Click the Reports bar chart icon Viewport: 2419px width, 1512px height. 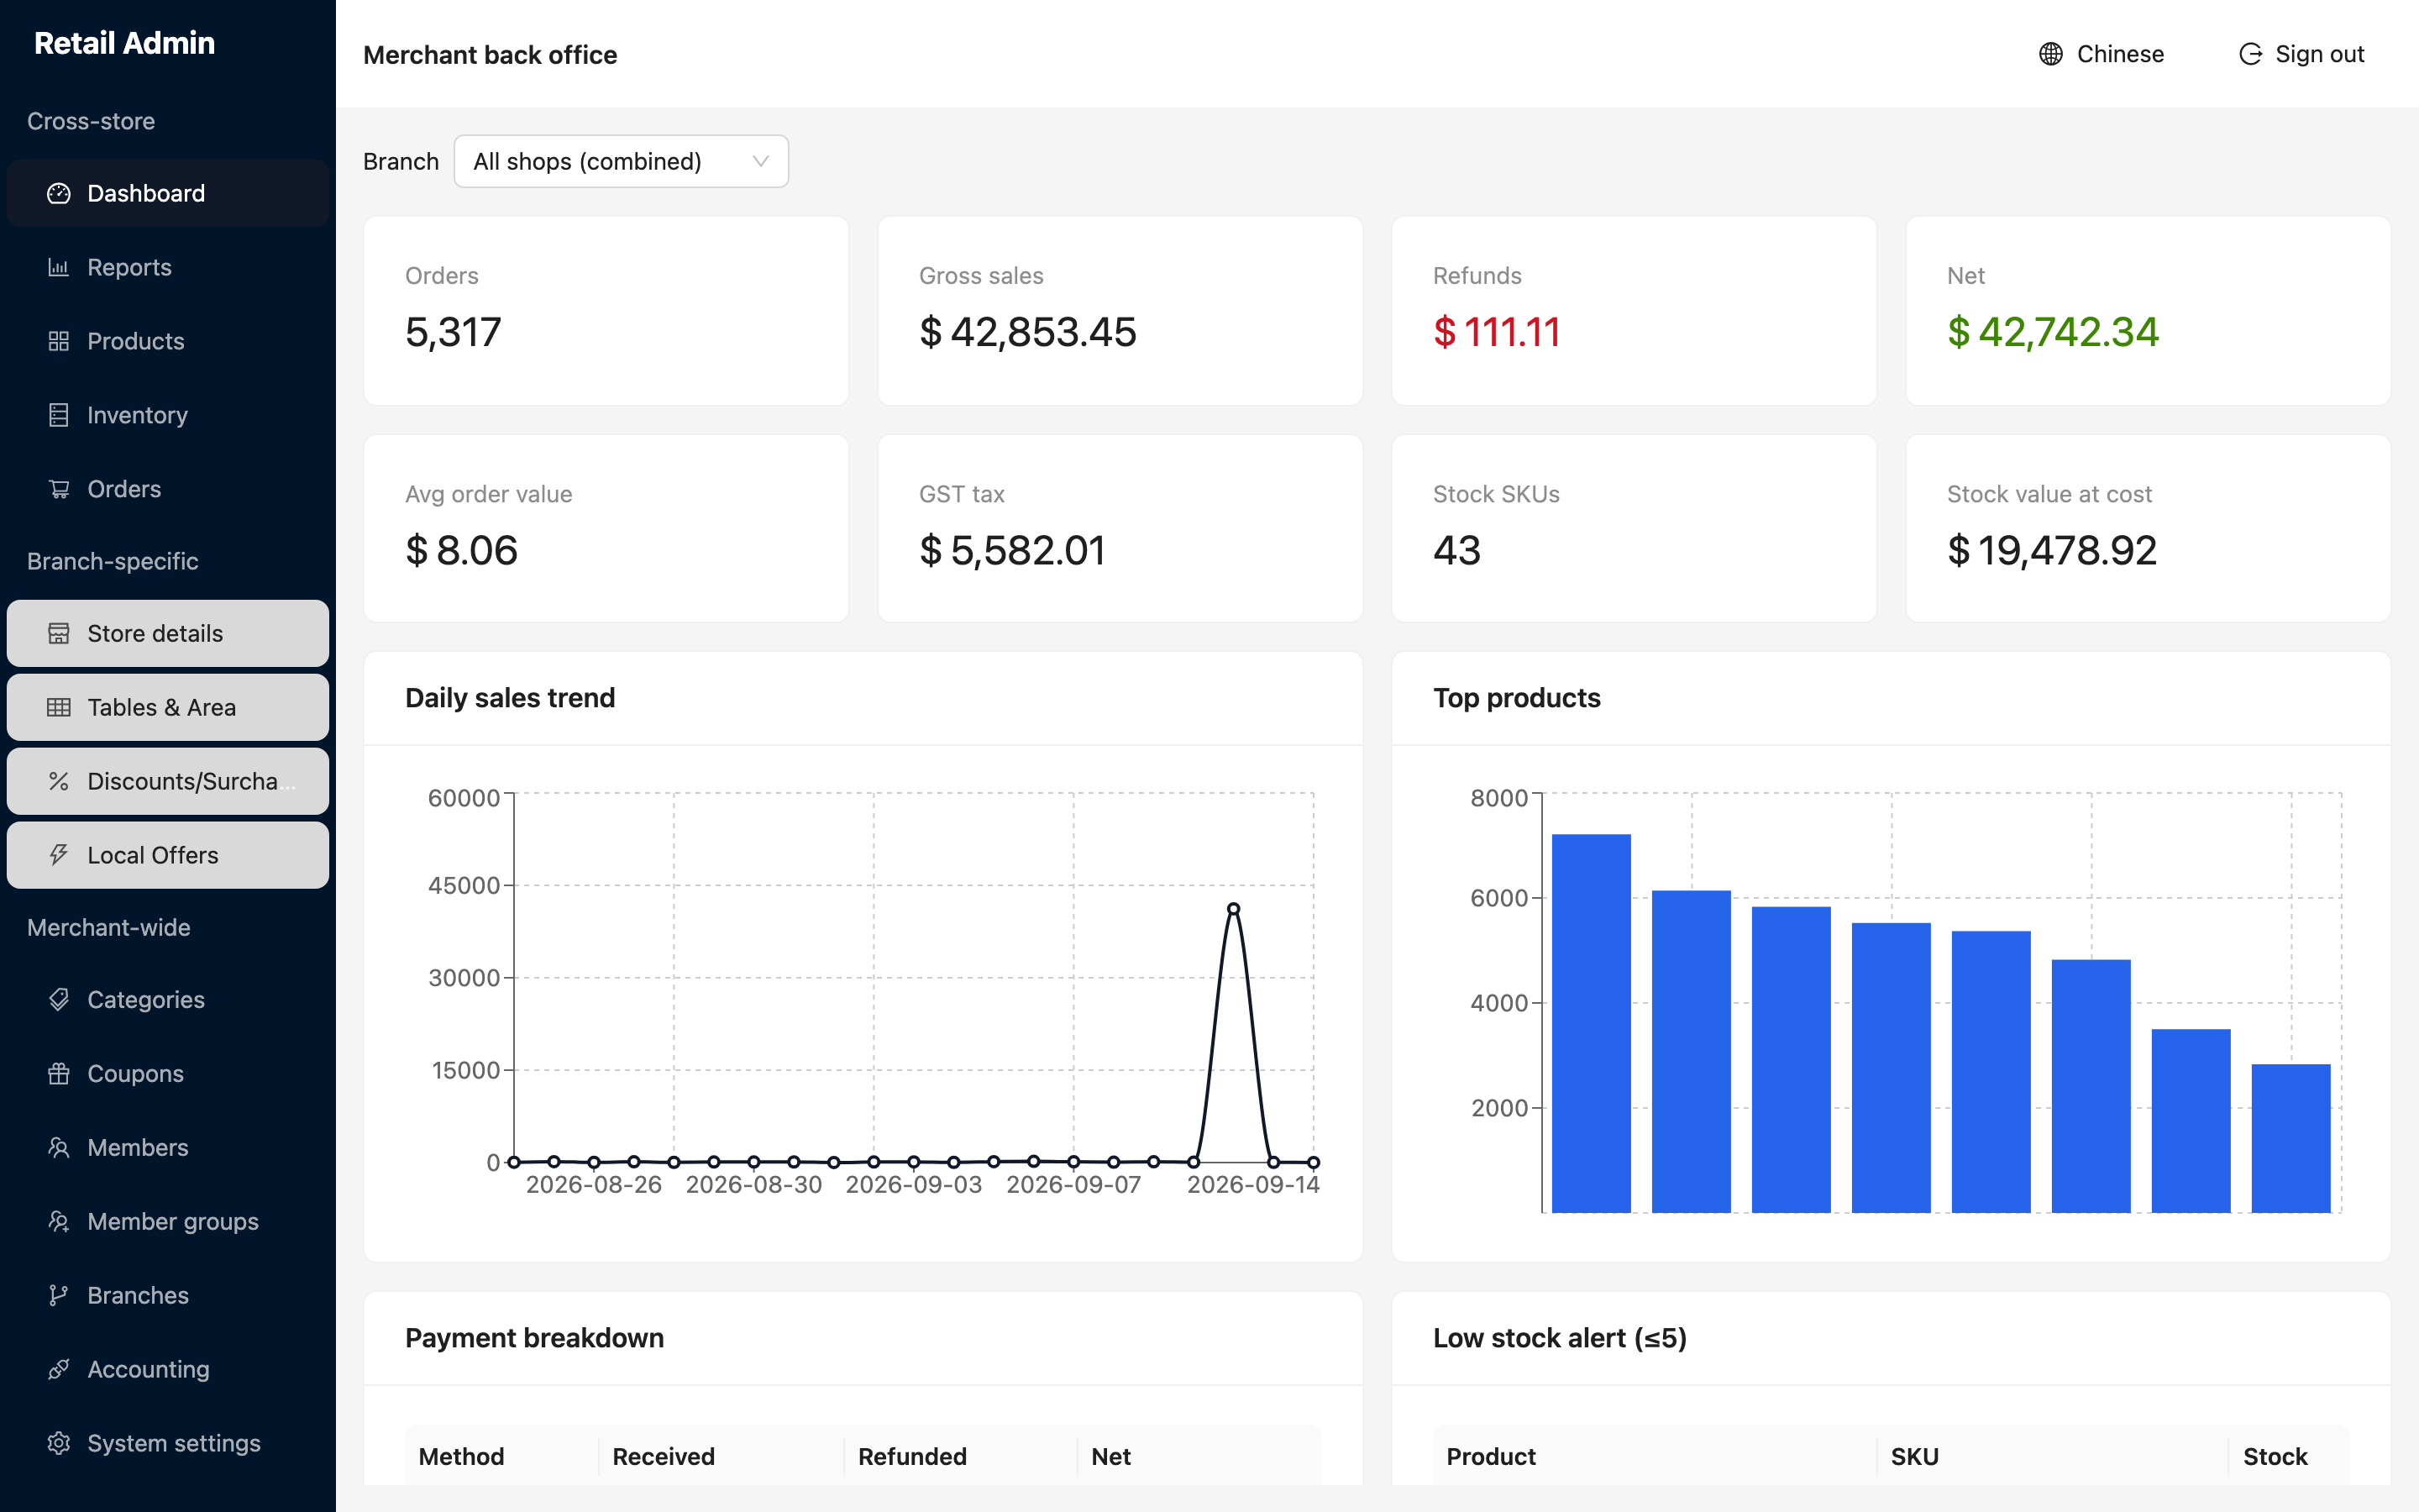(59, 267)
